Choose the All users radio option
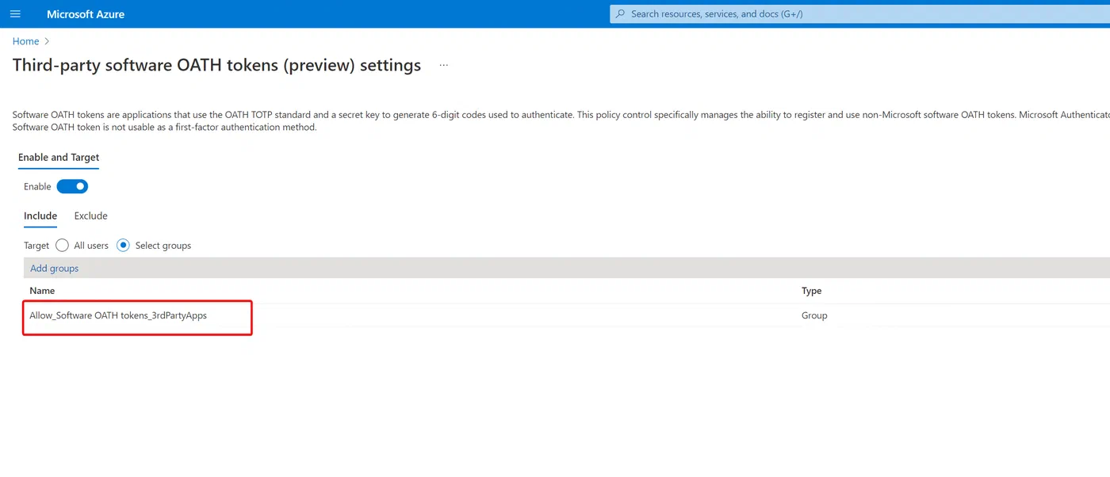The image size is (1110, 477). click(63, 246)
